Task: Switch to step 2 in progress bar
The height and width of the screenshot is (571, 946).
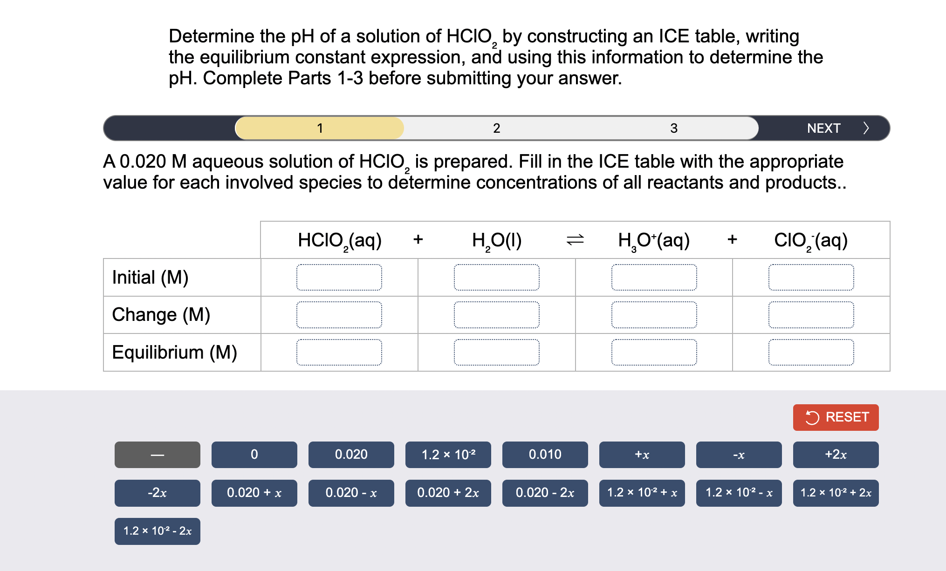Action: (496, 128)
